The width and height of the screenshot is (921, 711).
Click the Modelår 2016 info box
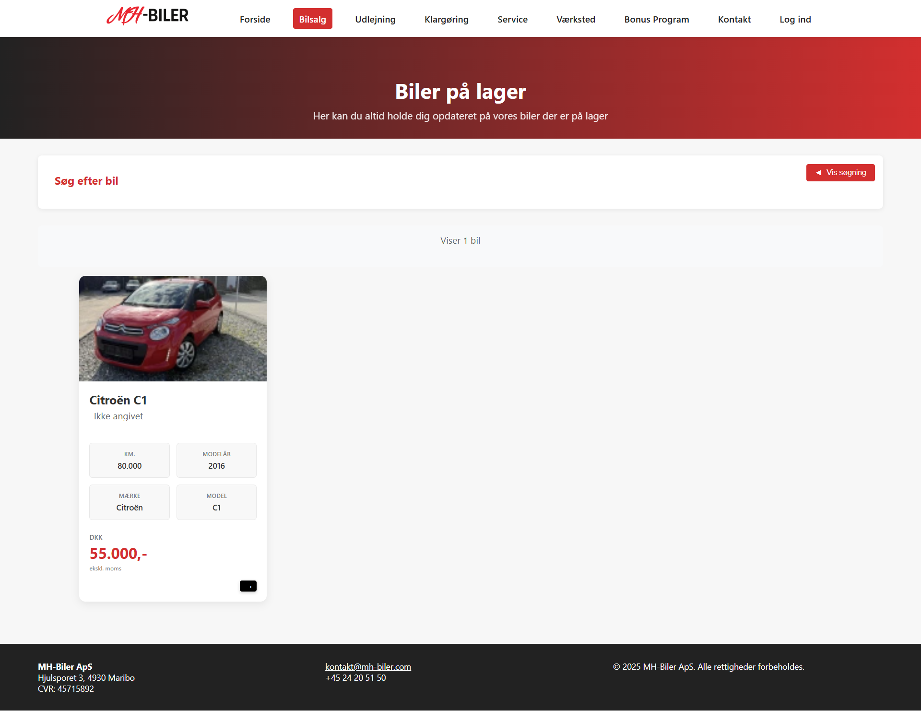coord(216,461)
